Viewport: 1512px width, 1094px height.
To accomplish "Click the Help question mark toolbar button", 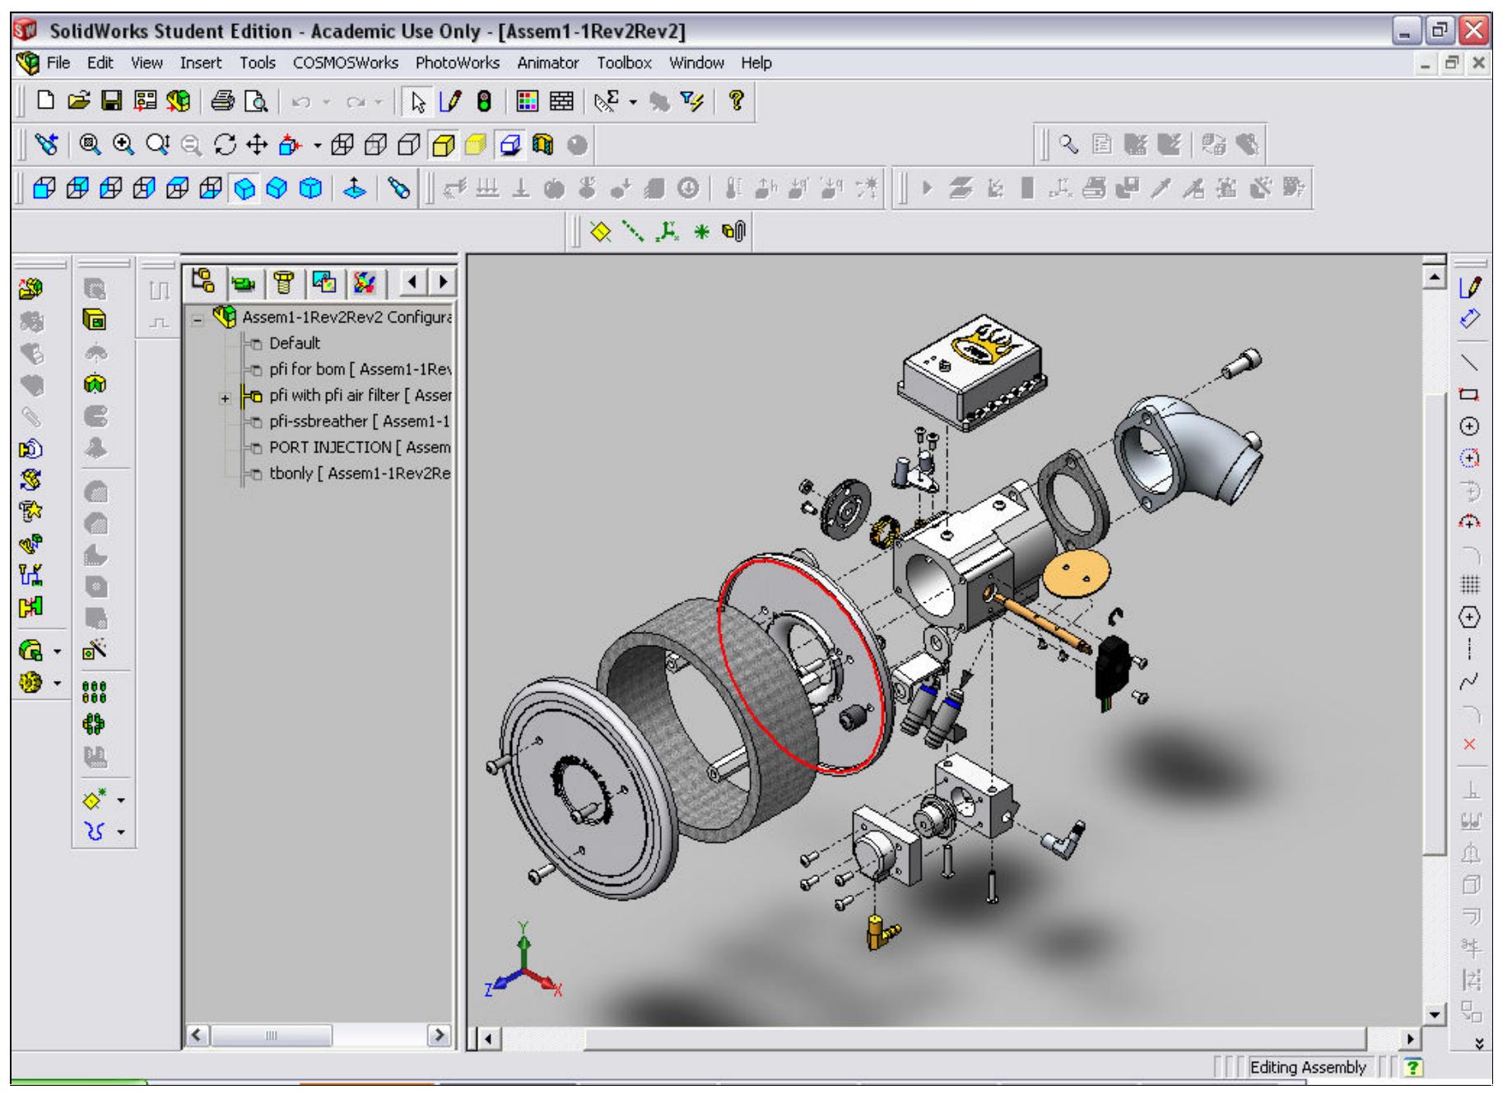I will [x=737, y=100].
